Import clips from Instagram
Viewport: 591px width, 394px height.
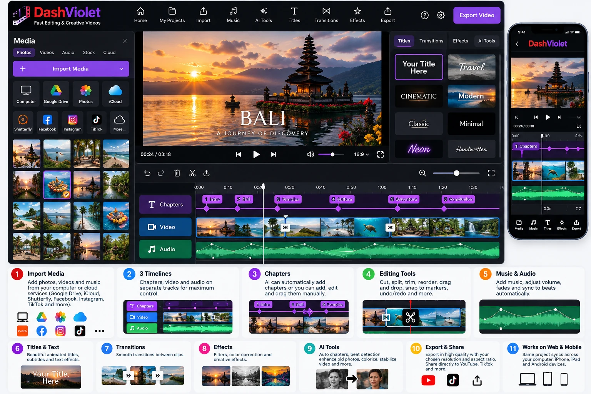(72, 122)
